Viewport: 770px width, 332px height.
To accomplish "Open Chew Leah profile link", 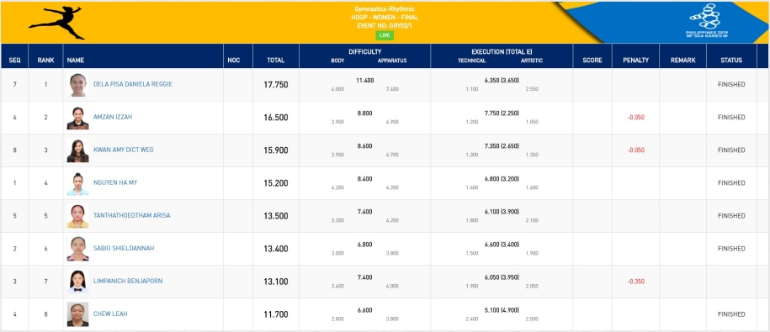I will coord(110,314).
